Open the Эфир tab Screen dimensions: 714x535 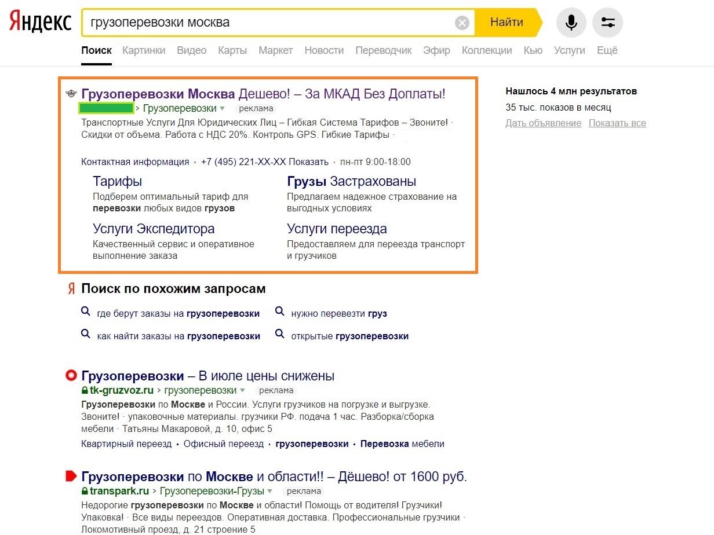click(437, 50)
